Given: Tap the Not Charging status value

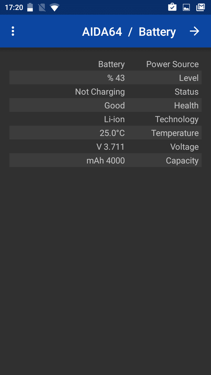Looking at the screenshot, I should (100, 92).
